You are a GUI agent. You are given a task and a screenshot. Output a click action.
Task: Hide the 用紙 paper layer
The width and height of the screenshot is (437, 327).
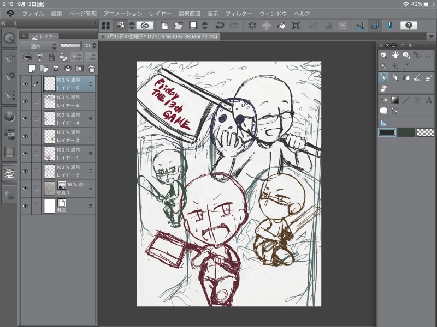coord(26,206)
